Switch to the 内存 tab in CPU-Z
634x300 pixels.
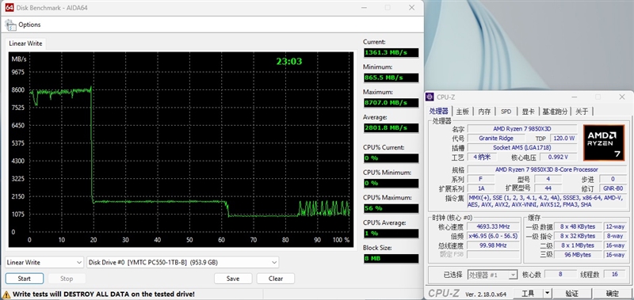[484, 112]
